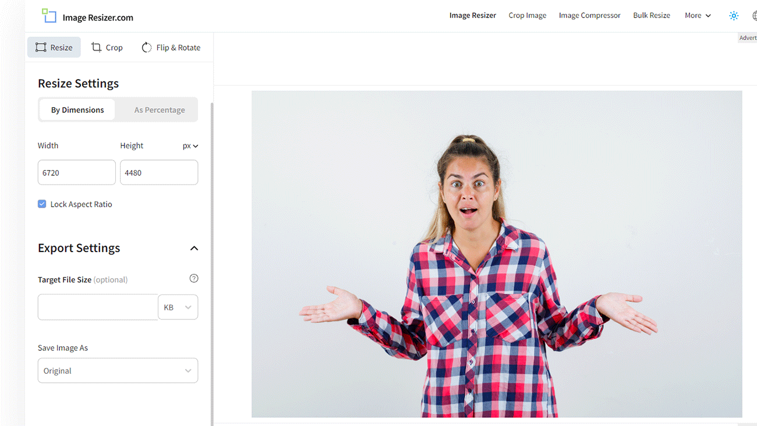The width and height of the screenshot is (757, 426).
Task: Click the Image Resizer.com logo icon
Action: 49,16
